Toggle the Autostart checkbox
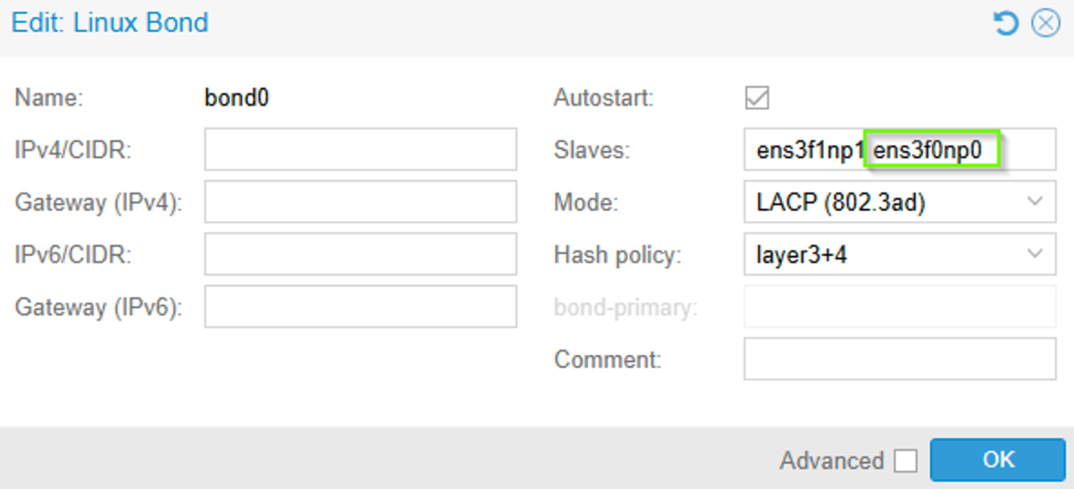This screenshot has height=489, width=1074. click(x=757, y=98)
